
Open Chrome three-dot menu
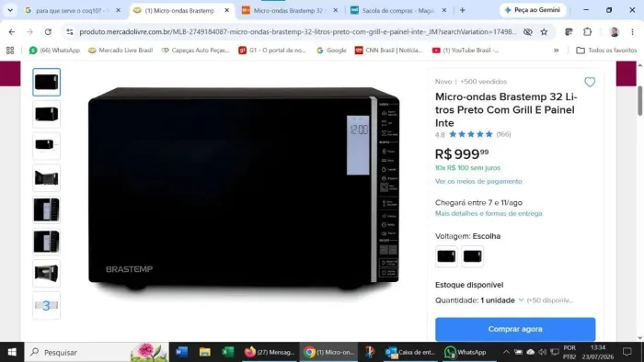point(633,31)
